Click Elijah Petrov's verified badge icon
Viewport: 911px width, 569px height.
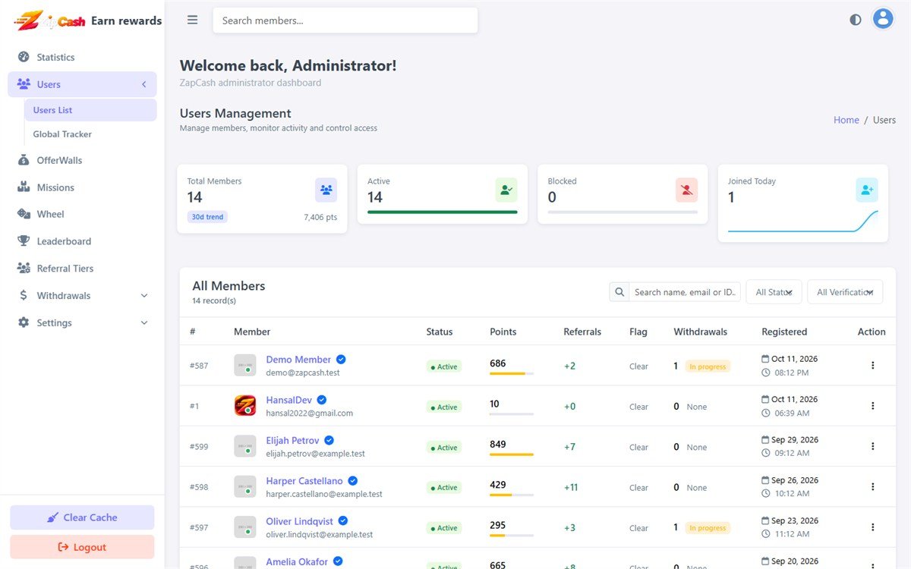pos(329,440)
